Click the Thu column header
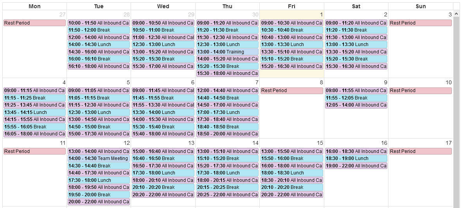 pyautogui.click(x=227, y=6)
